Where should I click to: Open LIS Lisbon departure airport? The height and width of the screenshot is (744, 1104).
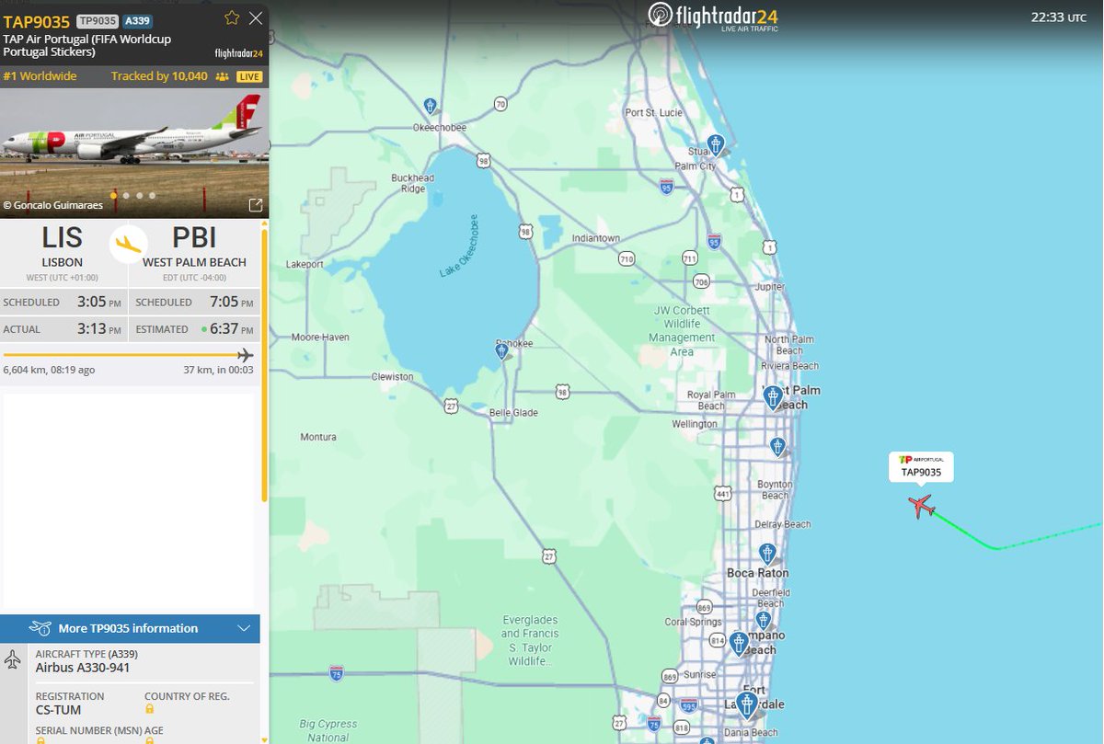(63, 250)
